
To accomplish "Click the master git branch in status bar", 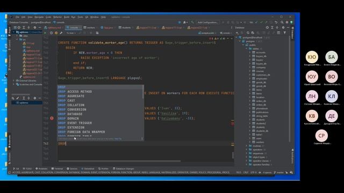I will click(278, 173).
